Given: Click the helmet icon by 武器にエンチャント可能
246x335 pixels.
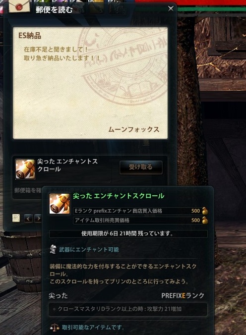Looking at the screenshot, I should [x=53, y=249].
